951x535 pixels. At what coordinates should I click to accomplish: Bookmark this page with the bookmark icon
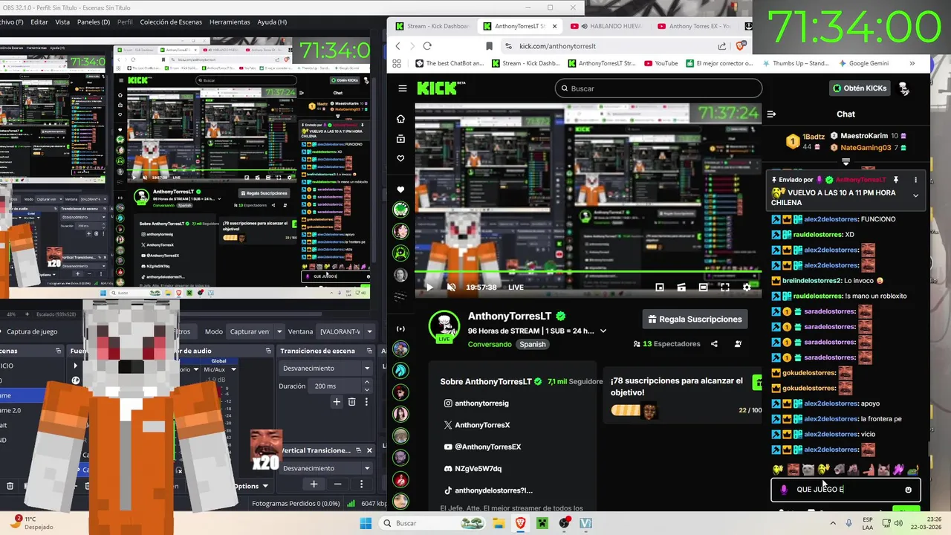click(489, 46)
